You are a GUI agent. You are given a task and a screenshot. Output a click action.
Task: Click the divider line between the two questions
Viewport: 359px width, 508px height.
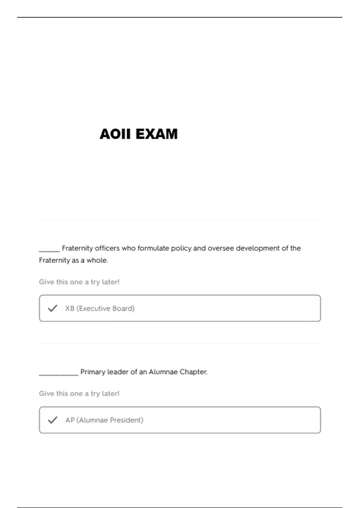coord(180,344)
